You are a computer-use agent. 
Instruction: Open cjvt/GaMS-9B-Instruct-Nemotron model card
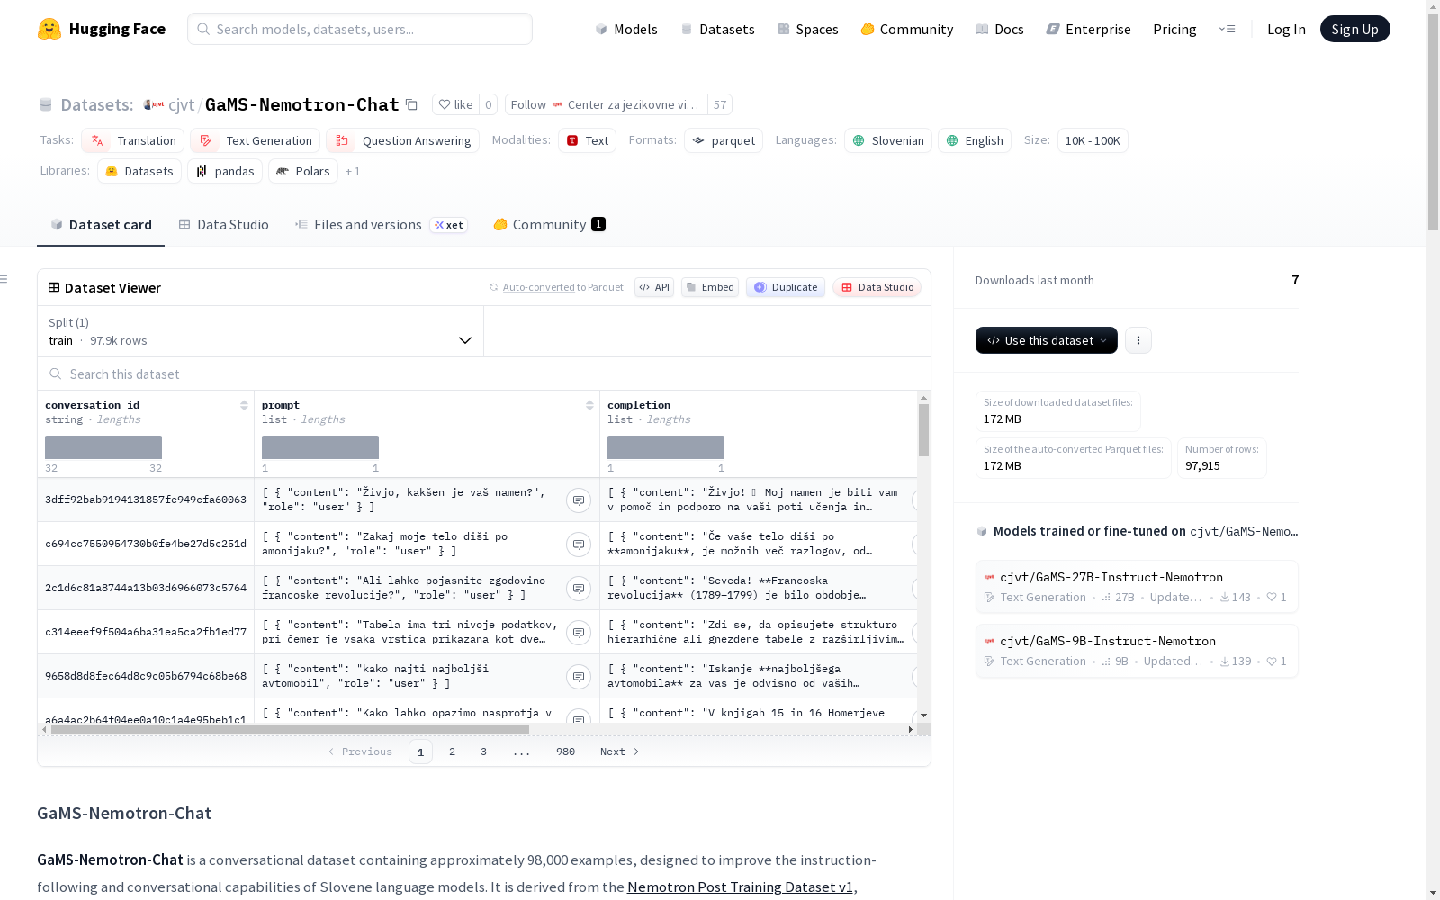tap(1137, 650)
